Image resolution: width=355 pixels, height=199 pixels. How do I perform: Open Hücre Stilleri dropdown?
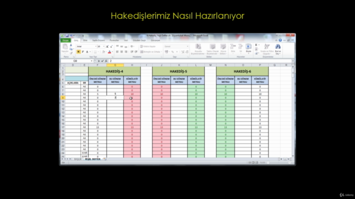point(223,49)
